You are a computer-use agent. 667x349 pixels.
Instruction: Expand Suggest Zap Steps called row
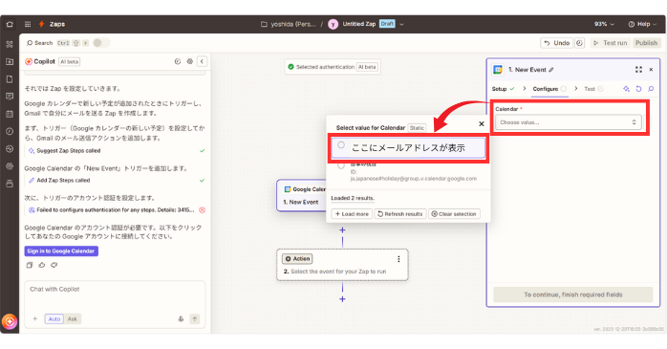tap(115, 151)
